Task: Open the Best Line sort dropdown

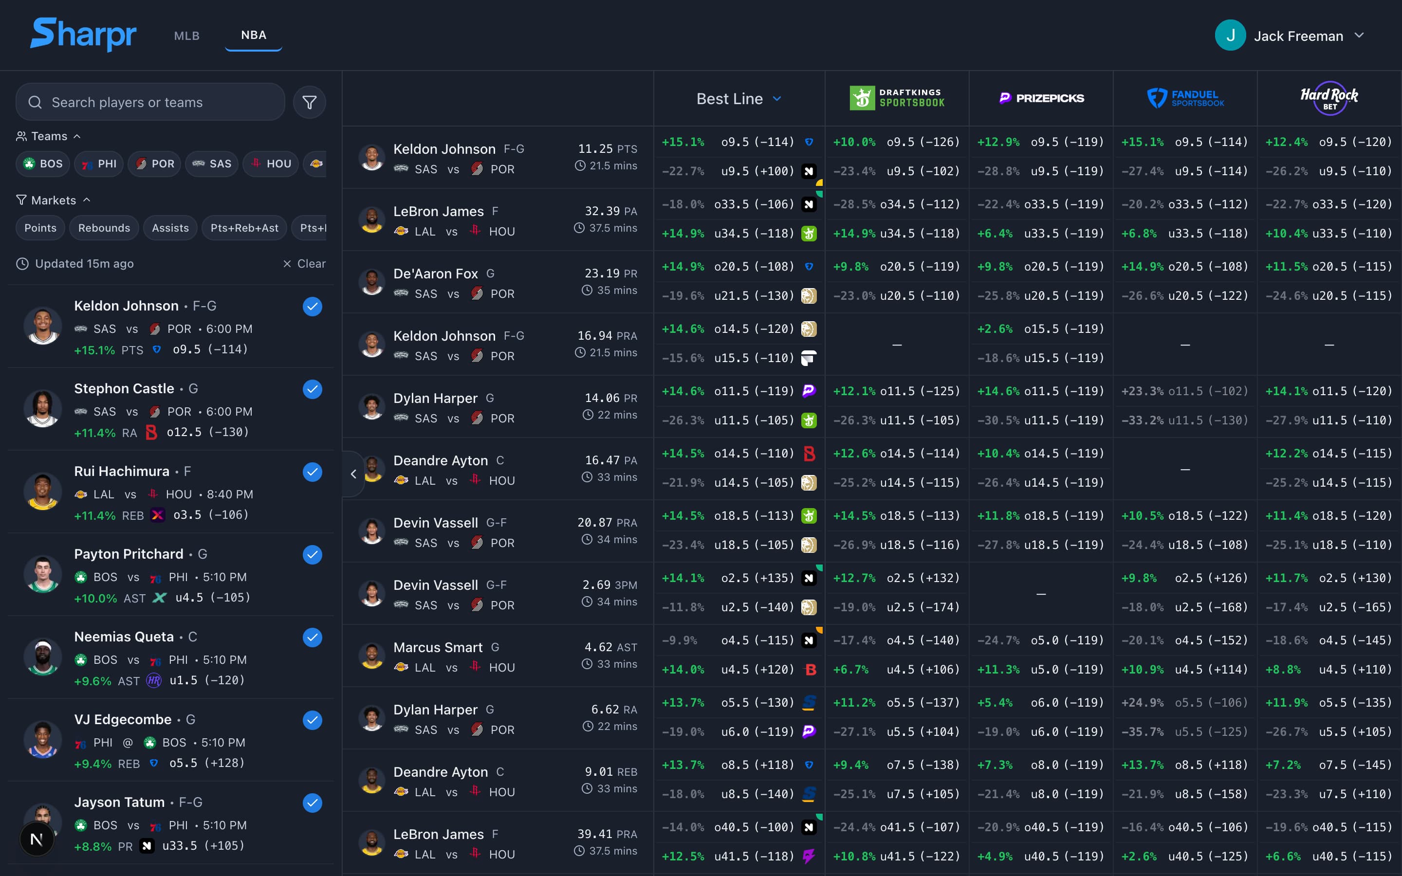Action: (738, 99)
